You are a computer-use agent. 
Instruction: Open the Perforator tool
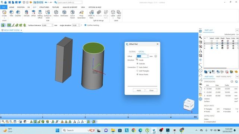click(64, 13)
